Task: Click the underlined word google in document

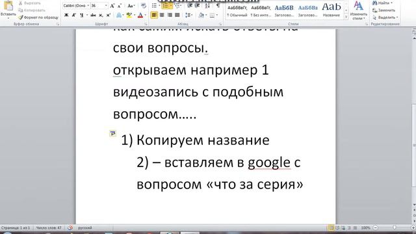Action: click(x=269, y=163)
